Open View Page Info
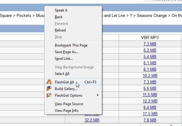 (x=67, y=111)
